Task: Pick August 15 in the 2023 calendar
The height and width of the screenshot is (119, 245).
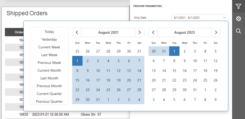Action: click(x=174, y=71)
